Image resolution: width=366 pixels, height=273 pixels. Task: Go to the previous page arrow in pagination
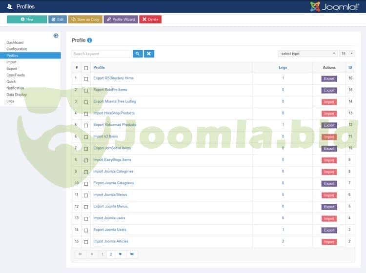pyautogui.click(x=92, y=254)
